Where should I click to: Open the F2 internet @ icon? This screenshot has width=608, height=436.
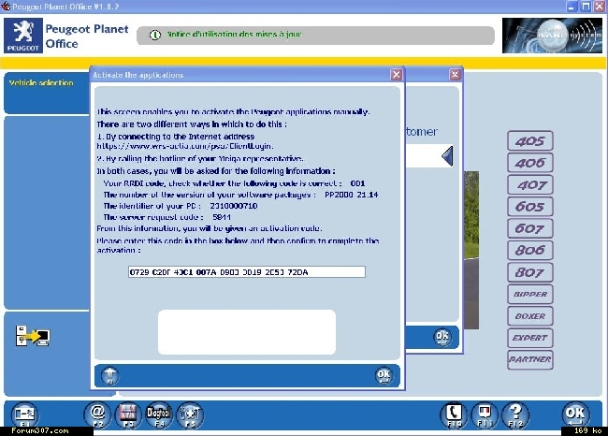tap(97, 415)
